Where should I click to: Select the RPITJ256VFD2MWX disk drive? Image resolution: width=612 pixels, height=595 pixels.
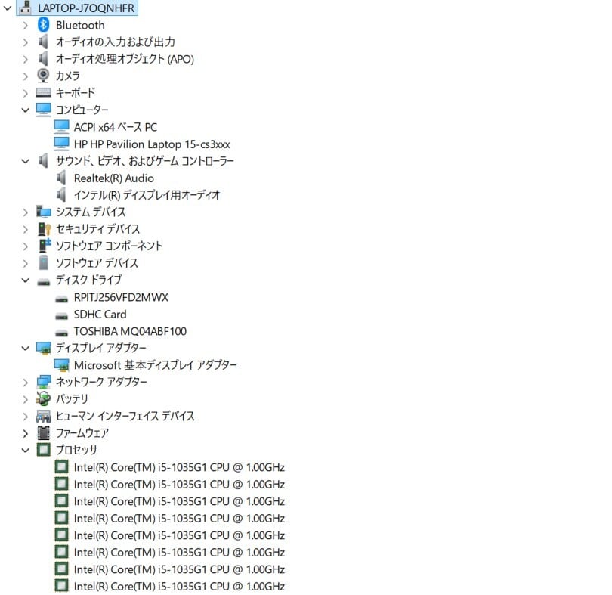(121, 297)
